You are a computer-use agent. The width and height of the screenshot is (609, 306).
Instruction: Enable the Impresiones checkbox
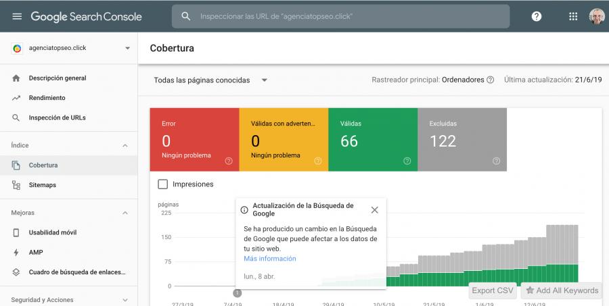coord(162,184)
